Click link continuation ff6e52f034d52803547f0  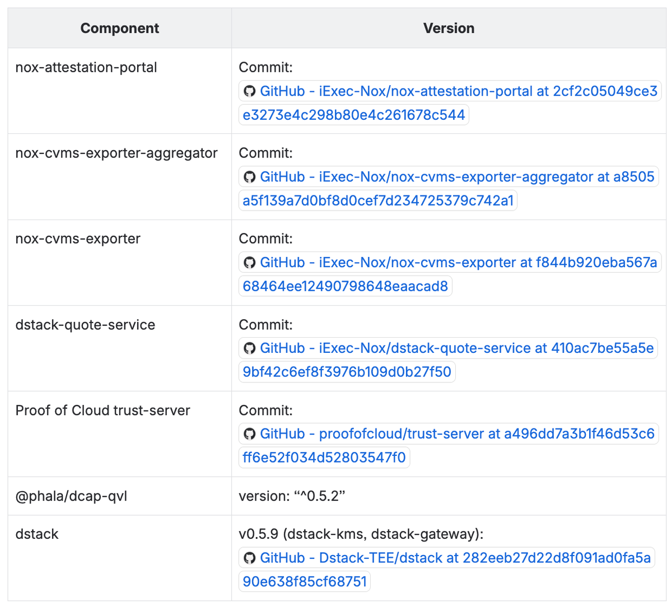tap(324, 458)
